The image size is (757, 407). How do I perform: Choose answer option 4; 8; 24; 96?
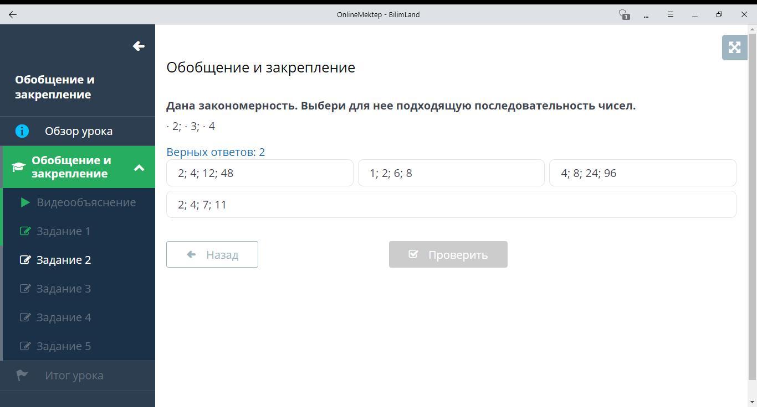click(x=643, y=173)
